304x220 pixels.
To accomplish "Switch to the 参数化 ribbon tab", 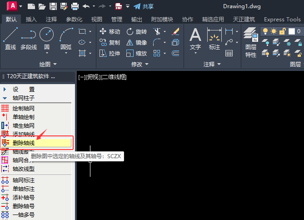I will pos(74,19).
